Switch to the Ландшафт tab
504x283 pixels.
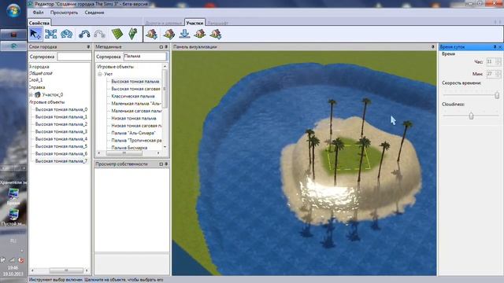(217, 23)
